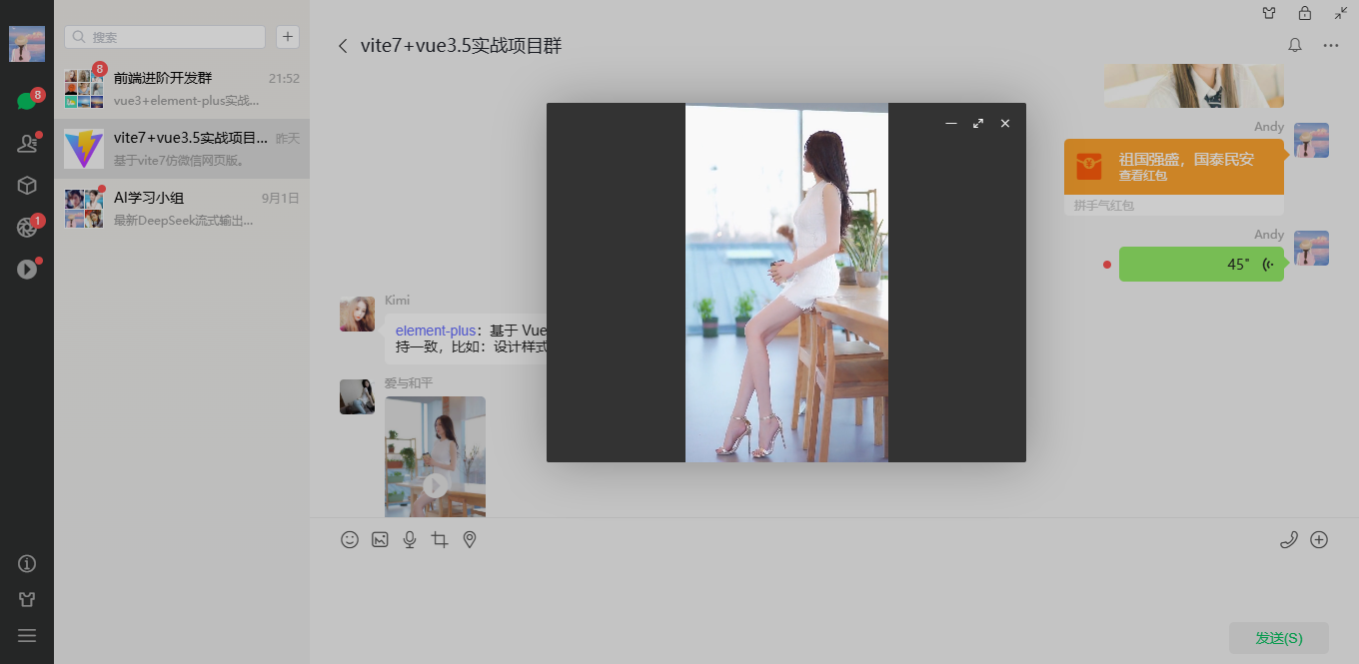Expand the image preview to fullscreen
Viewport: 1359px width, 664px height.
[977, 123]
